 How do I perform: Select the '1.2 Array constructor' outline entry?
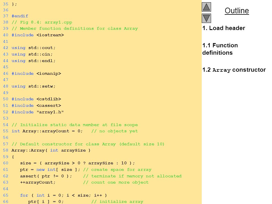coord(234,70)
